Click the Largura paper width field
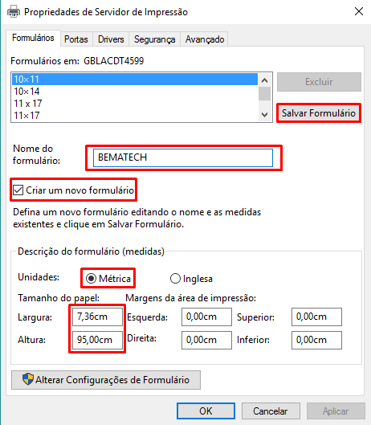The image size is (371, 425). click(97, 317)
